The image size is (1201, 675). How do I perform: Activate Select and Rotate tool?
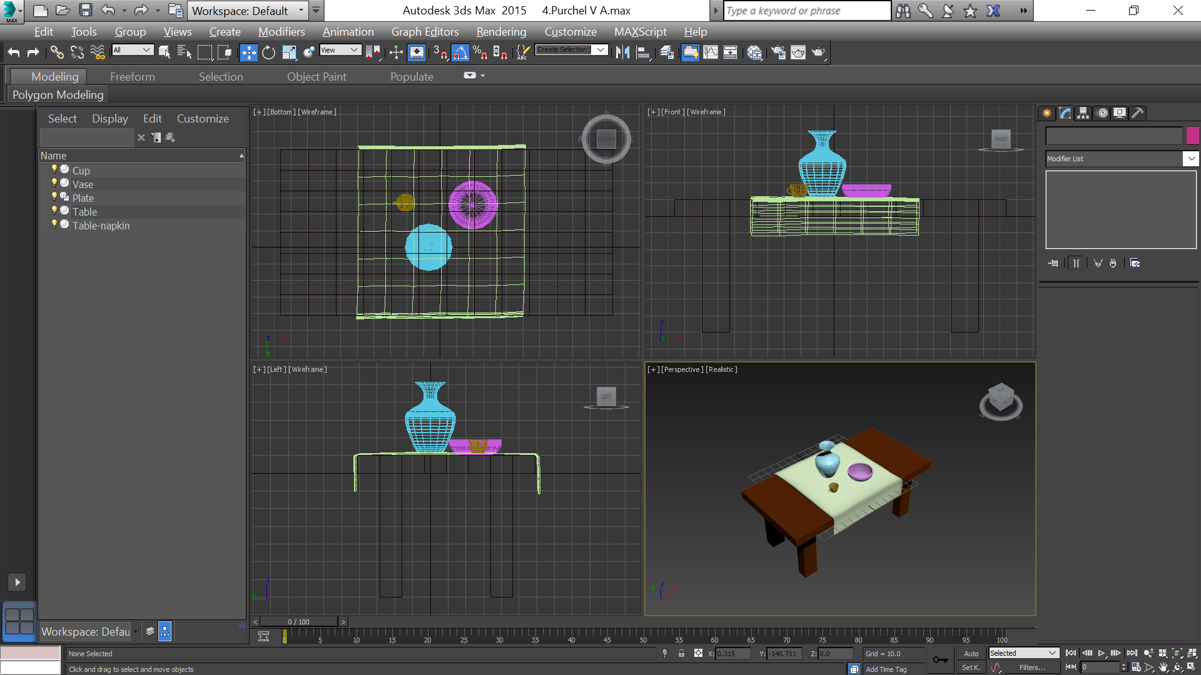(x=269, y=52)
